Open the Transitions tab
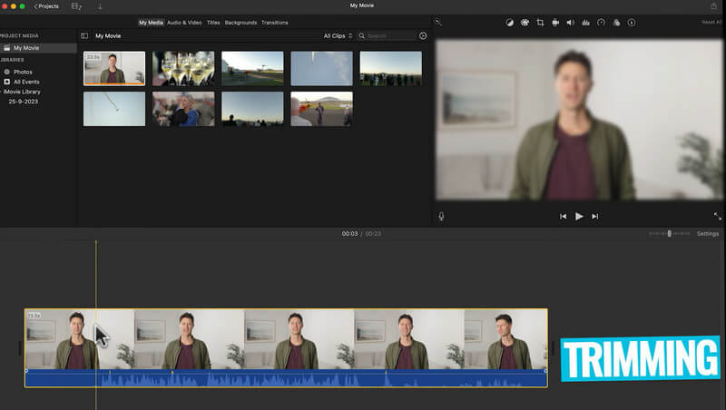Viewport: 726px width, 410px height. coord(275,22)
